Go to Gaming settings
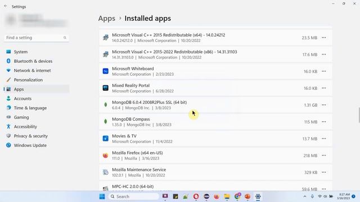Viewport: 360px width, 202px height. (x=37, y=117)
